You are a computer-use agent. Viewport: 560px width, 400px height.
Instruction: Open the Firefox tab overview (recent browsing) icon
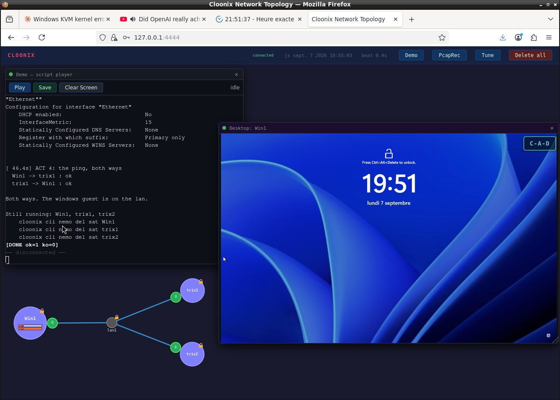[9, 19]
